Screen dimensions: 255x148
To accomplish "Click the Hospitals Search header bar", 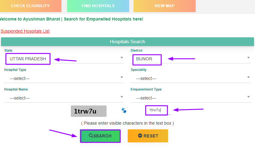I will pos(127,42).
